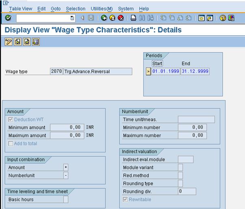Click the End date 31.12.9999 field
This screenshot has height=209, width=245.
coord(195,71)
